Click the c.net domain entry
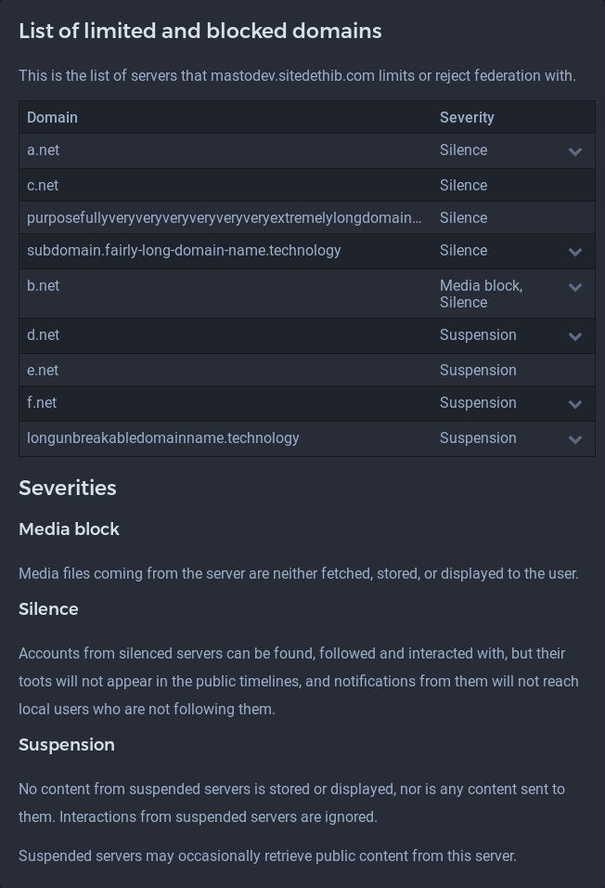This screenshot has height=888, width=605. click(43, 186)
